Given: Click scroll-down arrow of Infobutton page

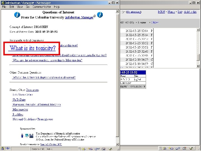Looking at the screenshot, I should tap(117, 144).
